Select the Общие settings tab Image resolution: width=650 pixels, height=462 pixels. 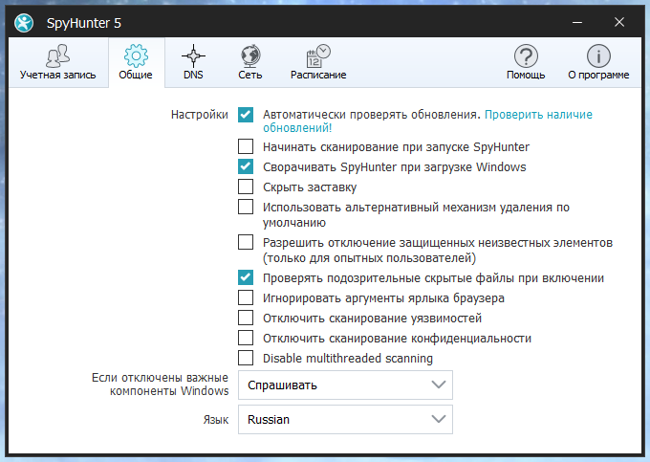pos(136,62)
